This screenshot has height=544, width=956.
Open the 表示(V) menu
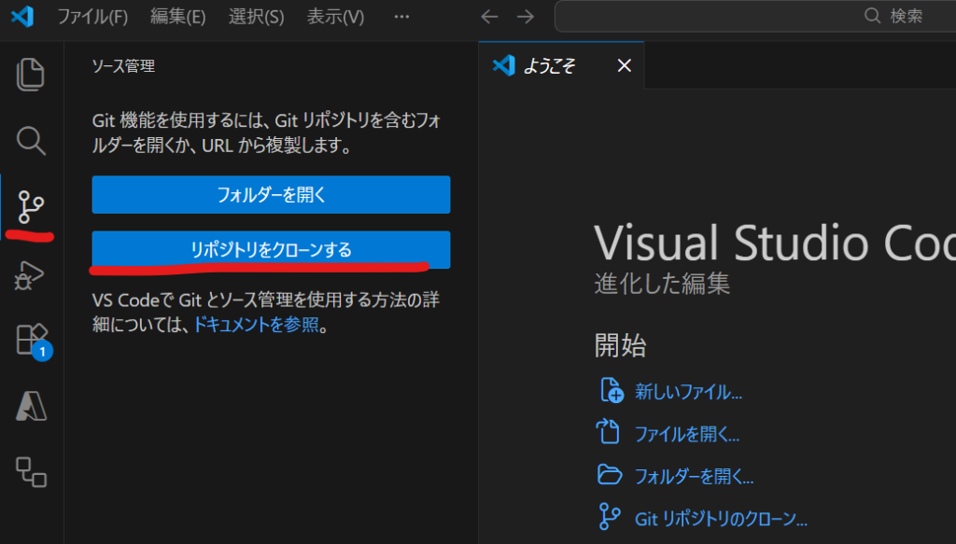pyautogui.click(x=335, y=17)
